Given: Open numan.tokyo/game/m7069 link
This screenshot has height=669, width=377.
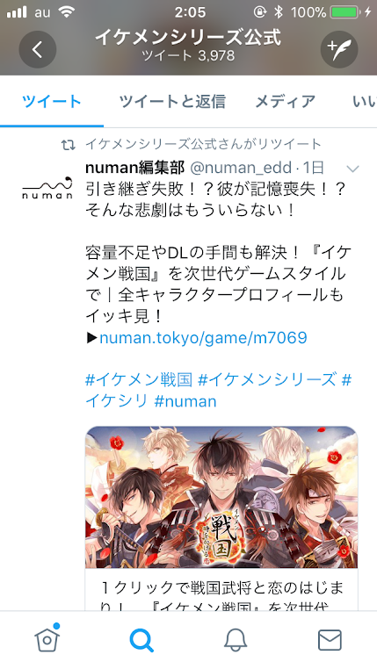Looking at the screenshot, I should pos(203,338).
